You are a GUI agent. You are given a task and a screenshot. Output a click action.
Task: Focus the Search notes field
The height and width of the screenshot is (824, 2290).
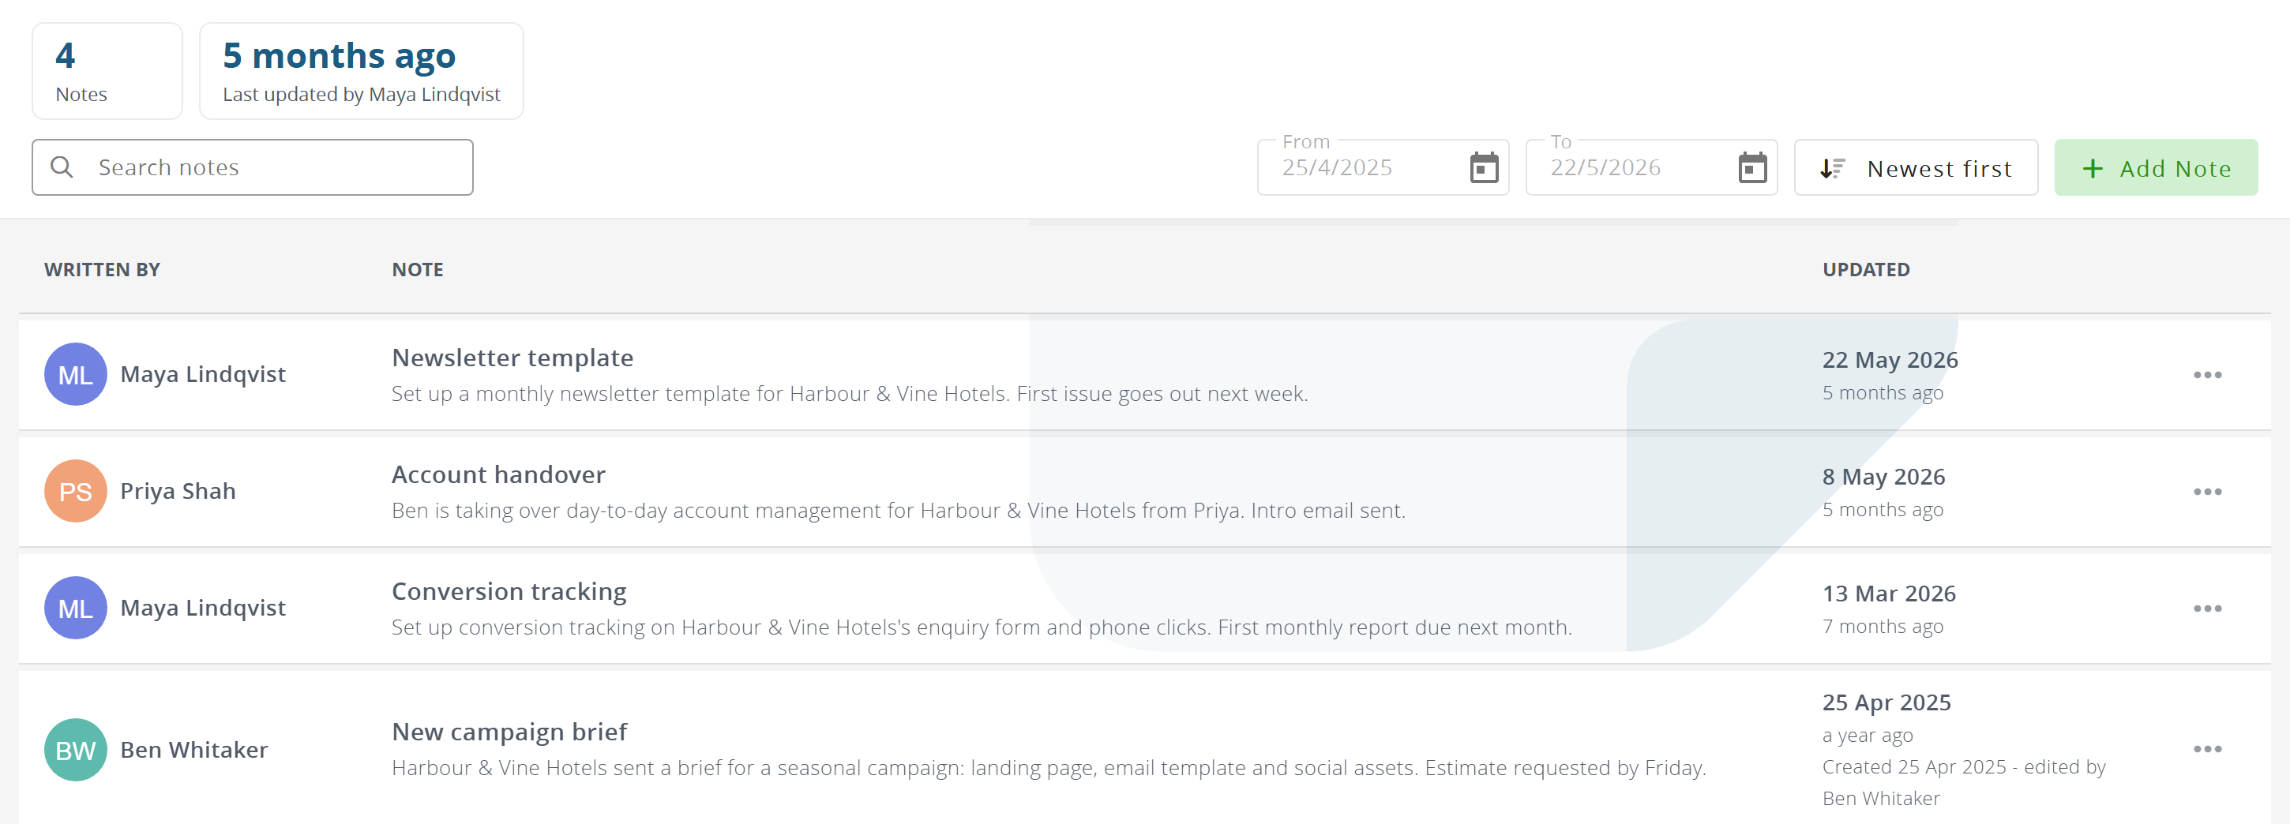pos(253,167)
